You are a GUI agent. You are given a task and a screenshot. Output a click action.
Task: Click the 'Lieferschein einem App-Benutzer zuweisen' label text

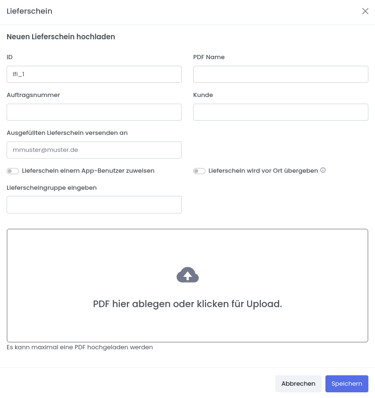(88, 170)
